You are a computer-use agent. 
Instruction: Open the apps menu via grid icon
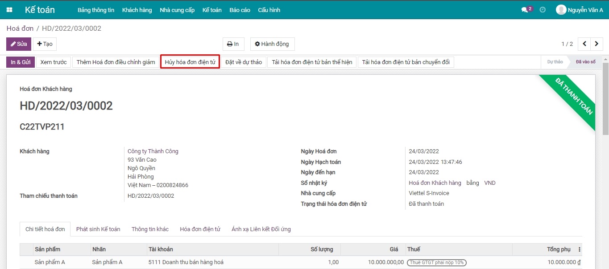pos(9,9)
